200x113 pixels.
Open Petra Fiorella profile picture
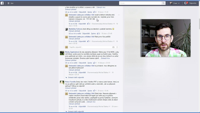(62, 83)
